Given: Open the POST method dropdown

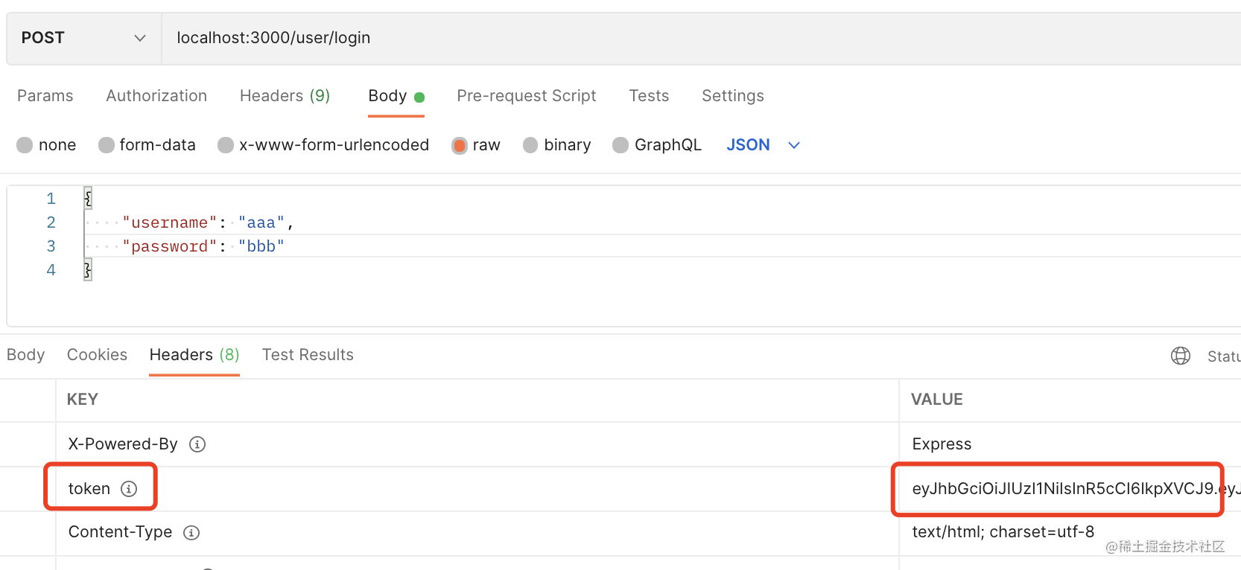Looking at the screenshot, I should point(83,38).
